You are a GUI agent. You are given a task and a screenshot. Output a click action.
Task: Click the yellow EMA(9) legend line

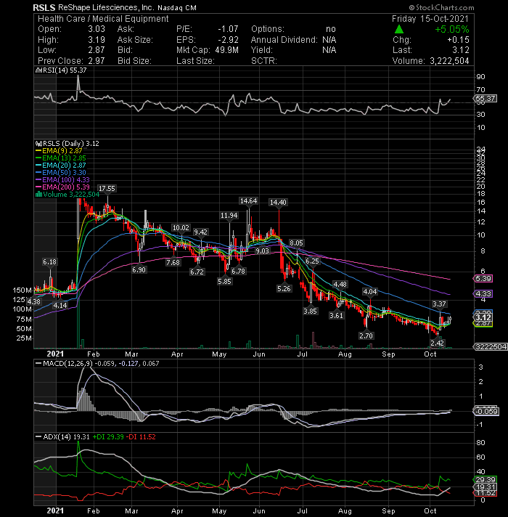pos(38,151)
